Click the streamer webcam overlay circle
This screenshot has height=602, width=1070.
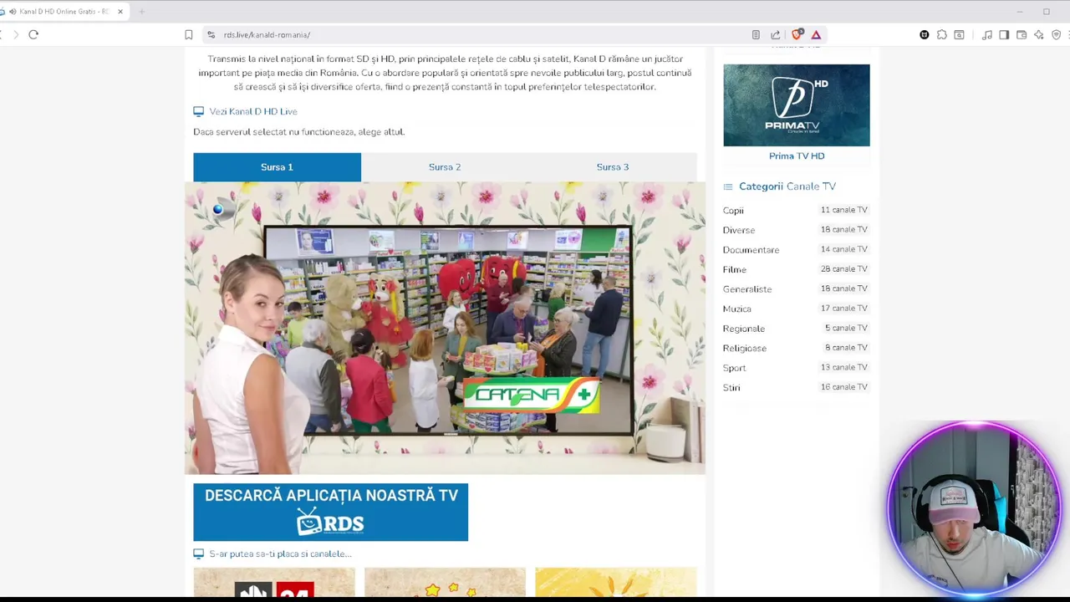pyautogui.click(x=974, y=510)
